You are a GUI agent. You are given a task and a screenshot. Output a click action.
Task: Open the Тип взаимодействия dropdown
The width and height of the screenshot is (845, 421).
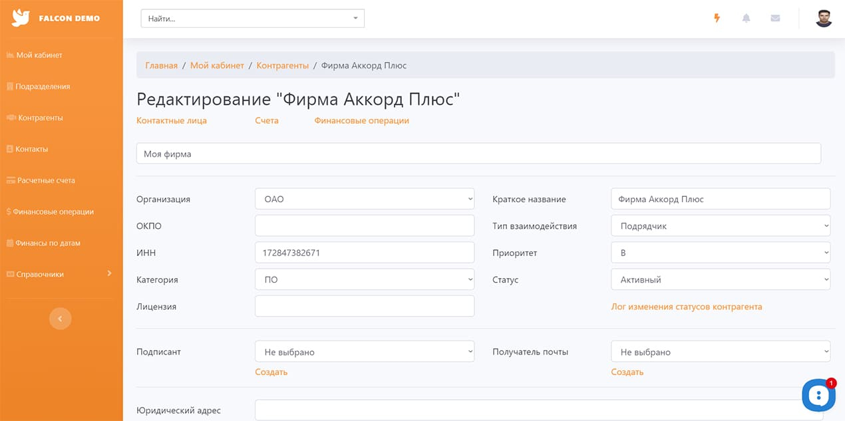click(720, 226)
